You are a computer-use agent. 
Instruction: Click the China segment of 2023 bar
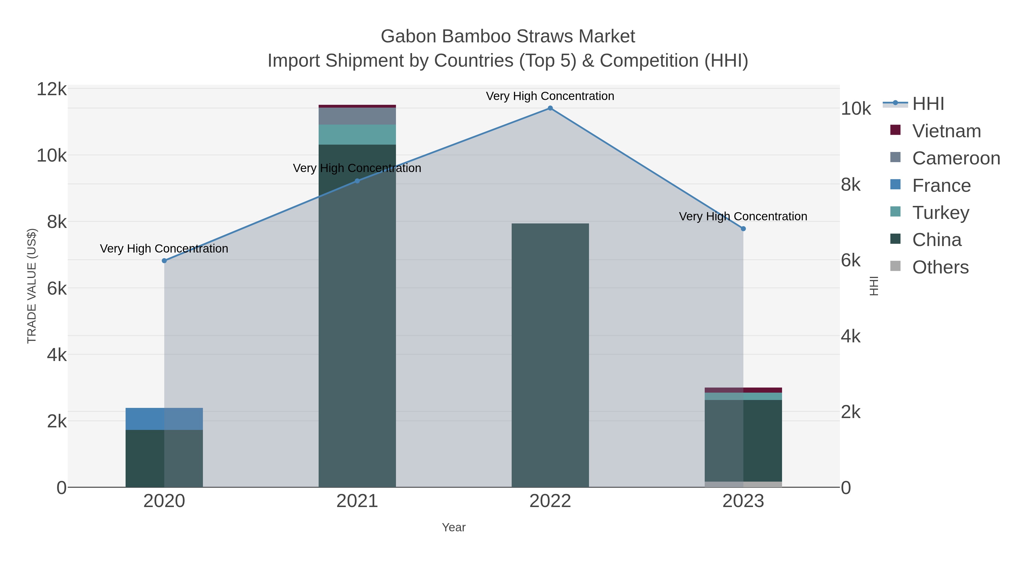pos(743,441)
